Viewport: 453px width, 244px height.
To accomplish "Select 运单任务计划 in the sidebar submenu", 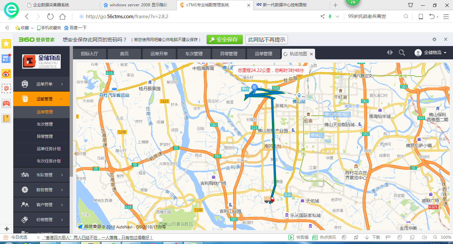I will [x=48, y=149].
